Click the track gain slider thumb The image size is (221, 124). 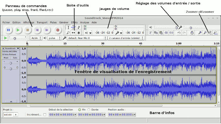point(11,63)
